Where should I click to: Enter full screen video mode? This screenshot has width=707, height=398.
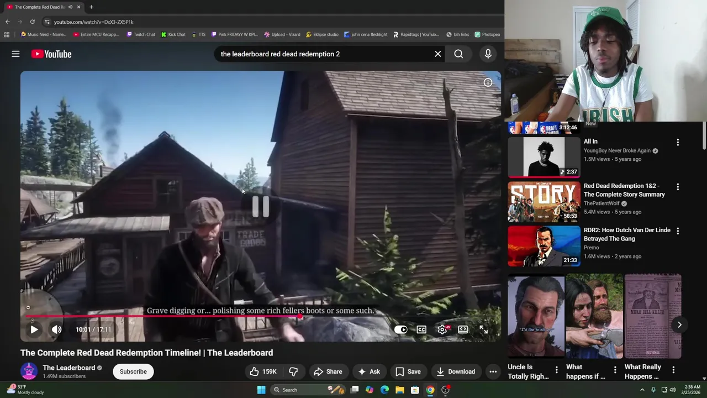483,329
